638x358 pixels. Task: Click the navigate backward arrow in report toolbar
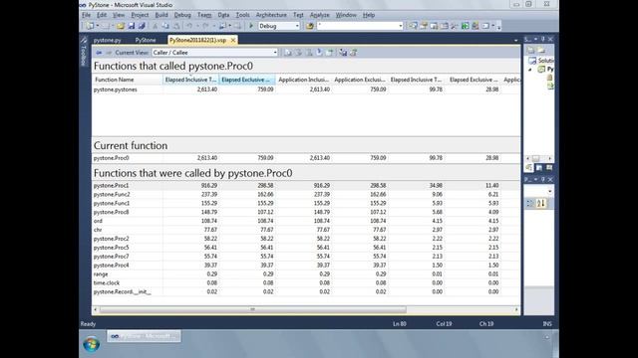(x=99, y=53)
